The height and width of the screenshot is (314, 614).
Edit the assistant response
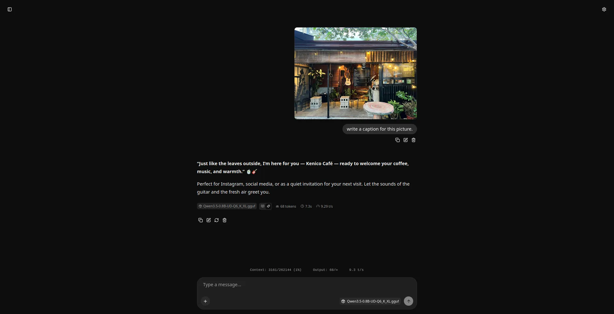click(209, 220)
